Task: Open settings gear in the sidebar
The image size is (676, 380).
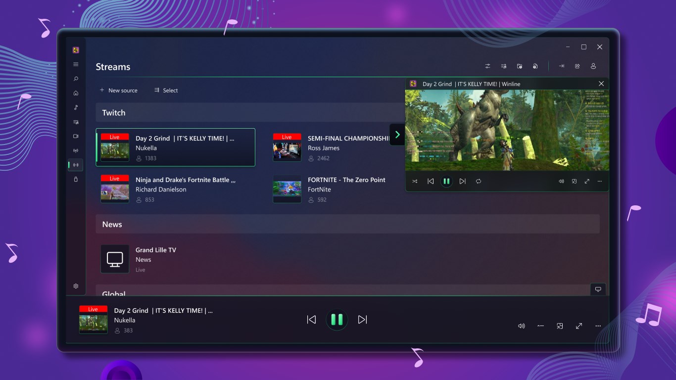Action: click(76, 286)
